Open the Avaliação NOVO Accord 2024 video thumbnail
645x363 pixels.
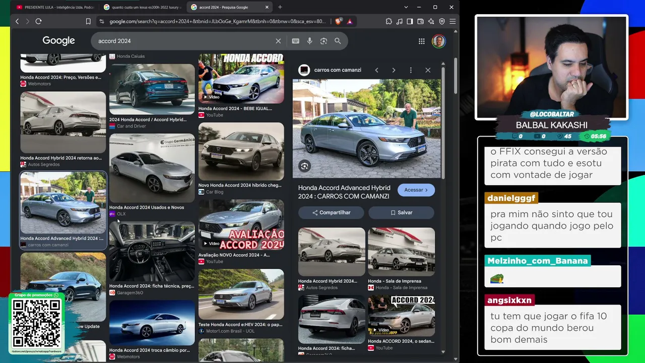(x=241, y=224)
